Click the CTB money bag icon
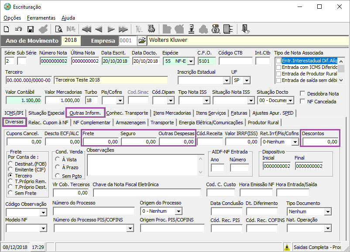The height and width of the screenshot is (252, 350). click(216, 29)
